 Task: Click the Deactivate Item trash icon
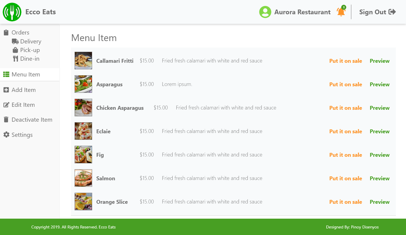coord(6,120)
